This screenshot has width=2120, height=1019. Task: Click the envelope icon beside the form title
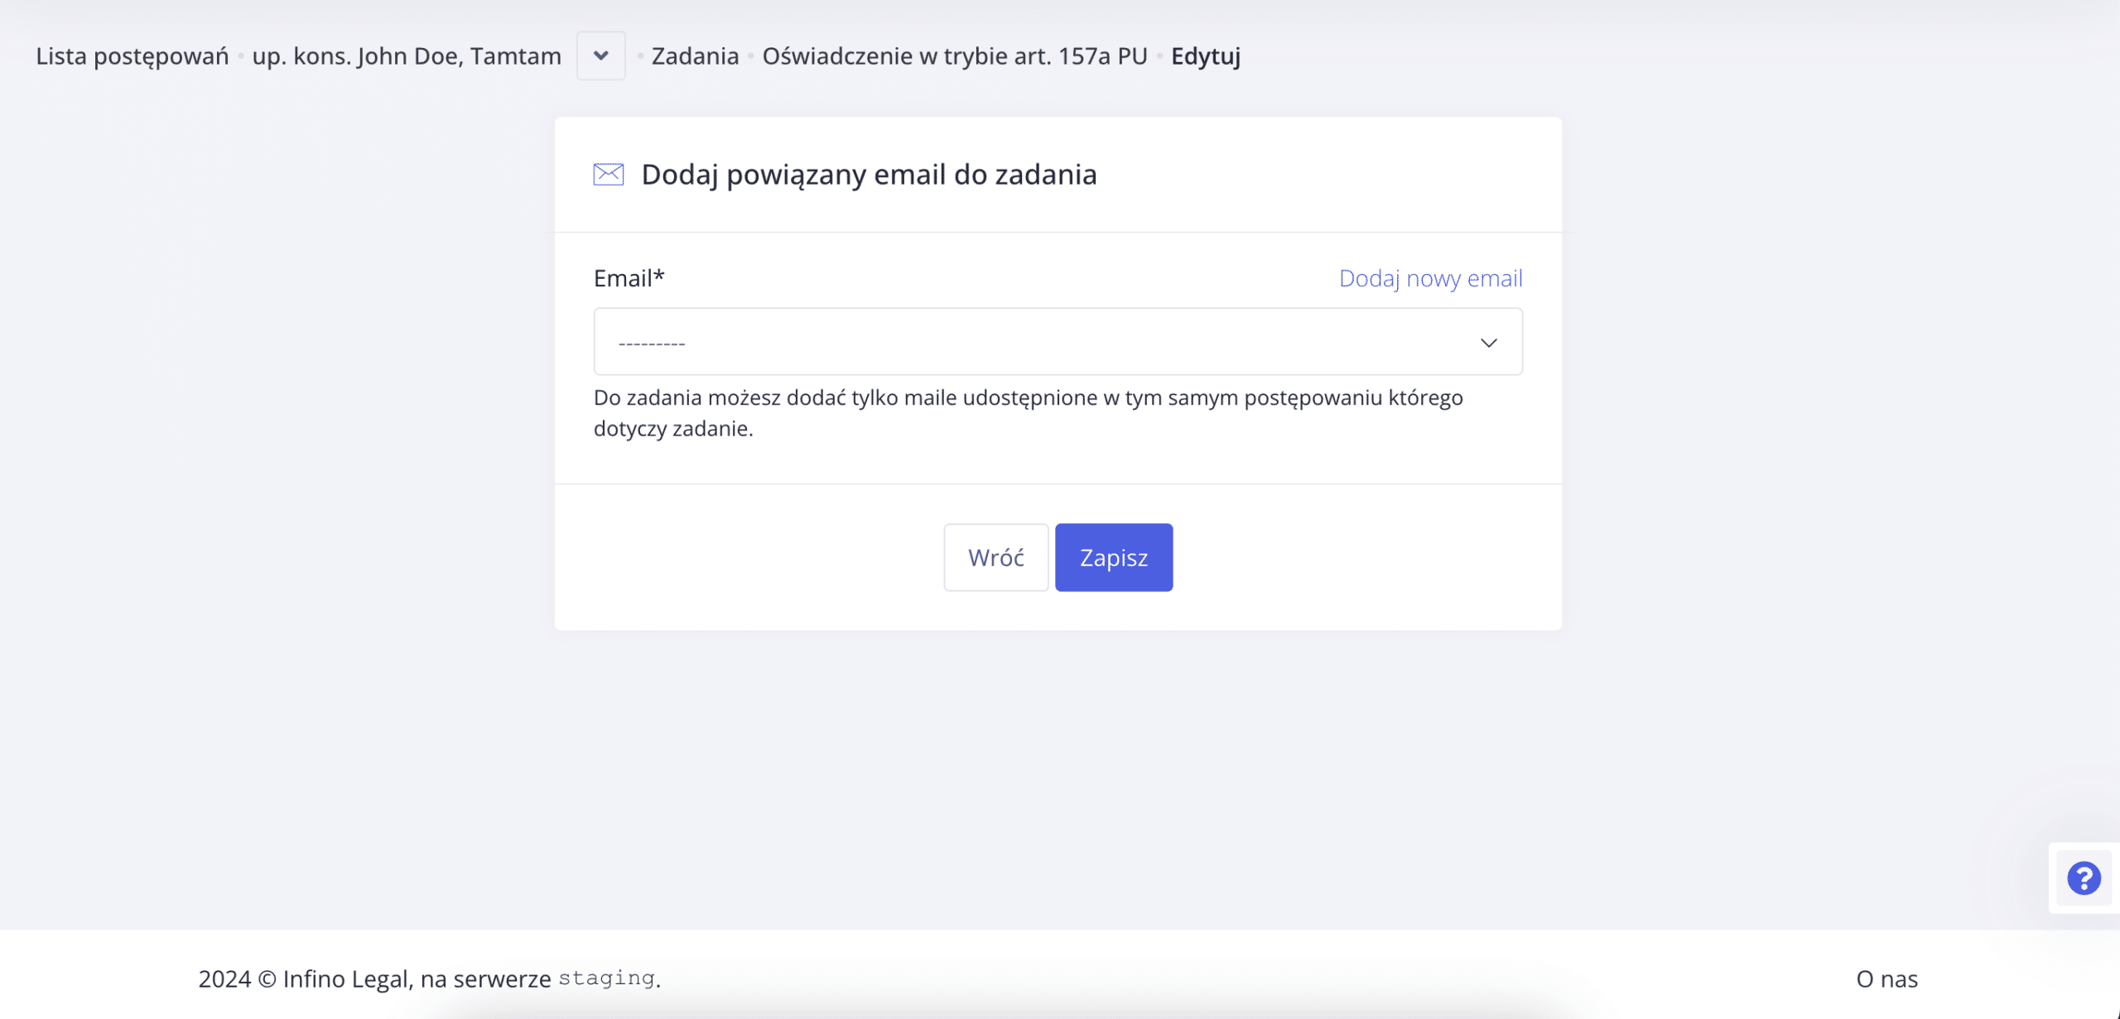[x=608, y=175]
